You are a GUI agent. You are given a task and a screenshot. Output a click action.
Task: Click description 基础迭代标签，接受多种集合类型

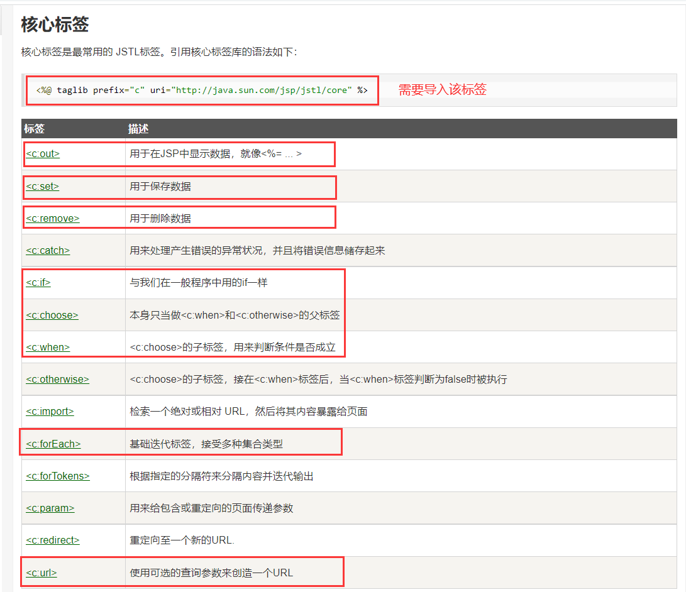pyautogui.click(x=206, y=444)
